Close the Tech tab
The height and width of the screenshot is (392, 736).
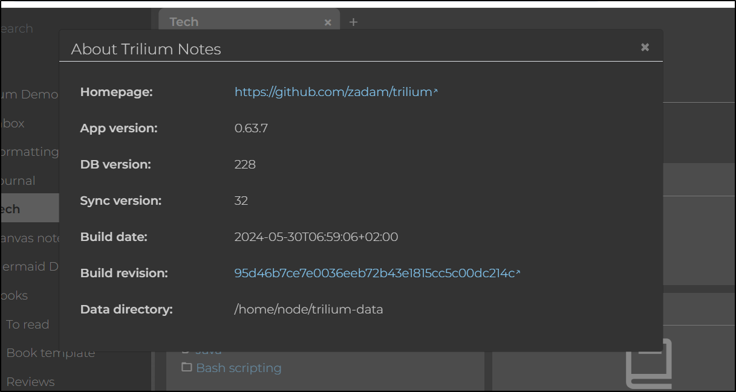point(328,22)
